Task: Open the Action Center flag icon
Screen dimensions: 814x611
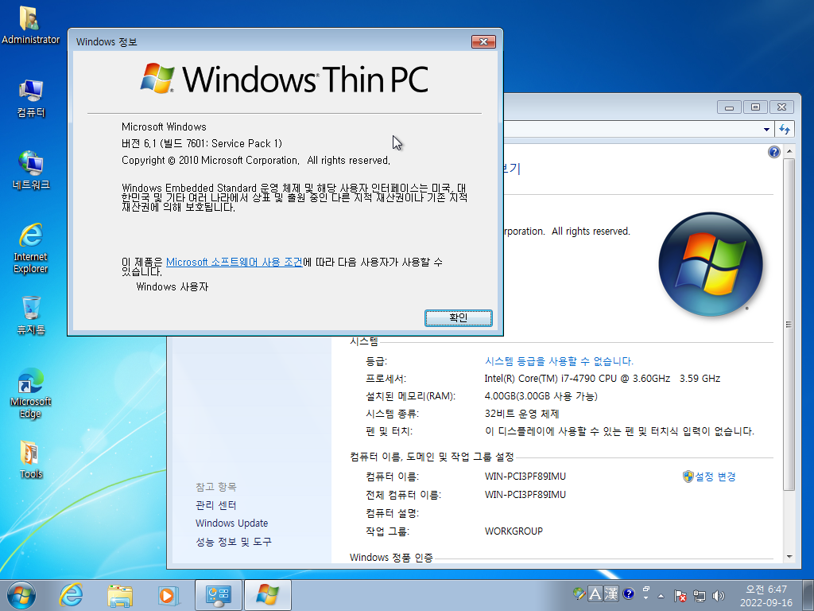Action: [x=680, y=596]
